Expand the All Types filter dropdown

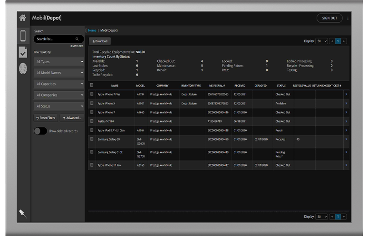coord(59,62)
